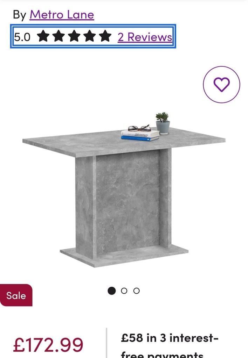248x358 pixels.
Task: Click the red Sale badge
Action: point(16,295)
